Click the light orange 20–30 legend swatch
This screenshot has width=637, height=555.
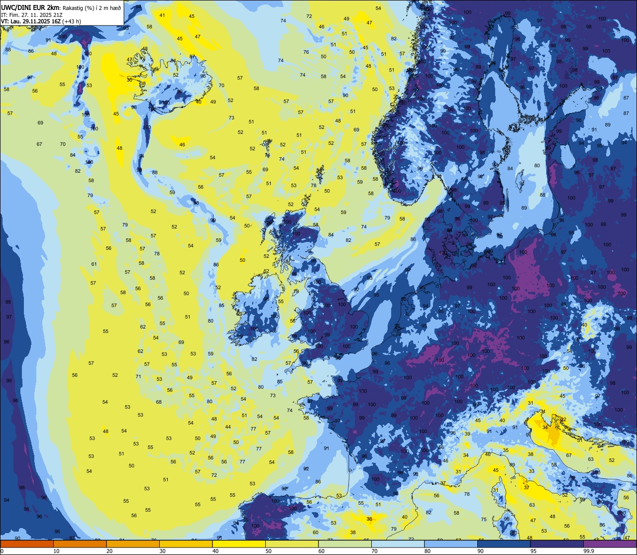click(x=133, y=544)
